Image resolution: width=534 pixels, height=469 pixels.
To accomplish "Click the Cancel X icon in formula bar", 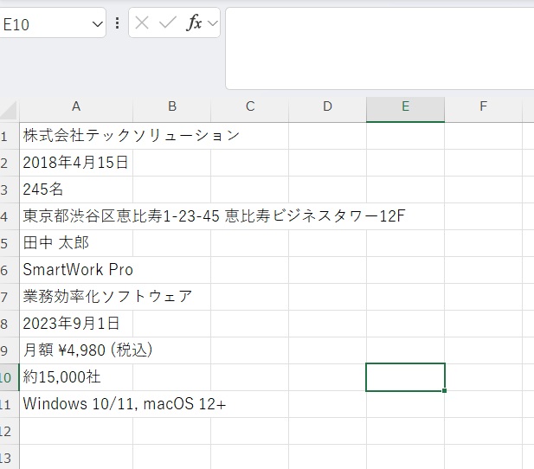I will (143, 23).
